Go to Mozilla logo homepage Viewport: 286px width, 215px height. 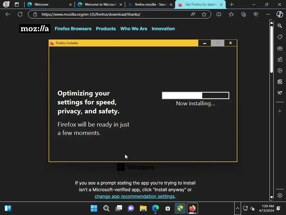pos(35,29)
